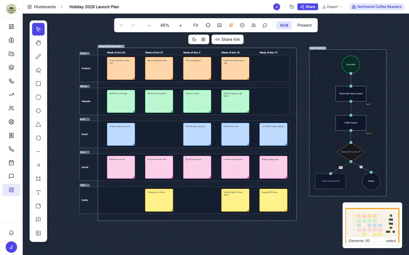
Task: Select the diamond shape tool
Action: [38, 111]
